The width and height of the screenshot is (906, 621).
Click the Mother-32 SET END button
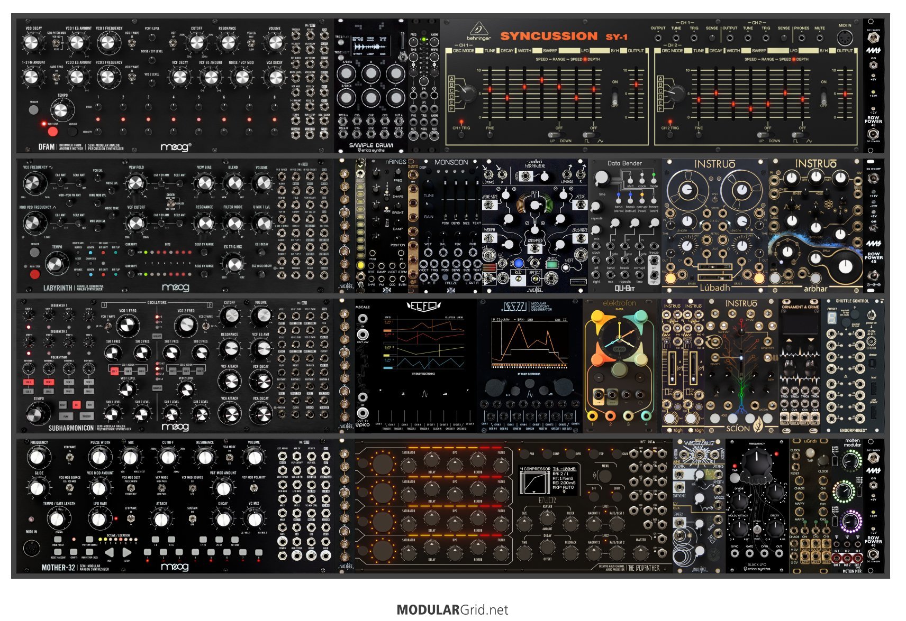pyautogui.click(x=235, y=540)
